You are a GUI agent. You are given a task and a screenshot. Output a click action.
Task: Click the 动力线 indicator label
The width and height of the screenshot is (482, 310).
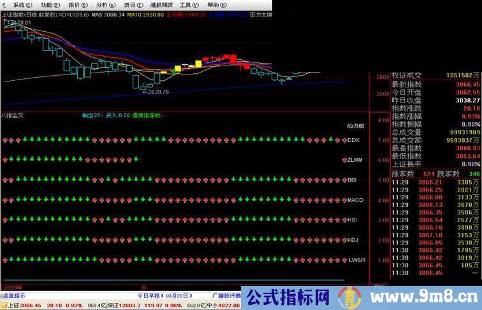[x=355, y=125]
